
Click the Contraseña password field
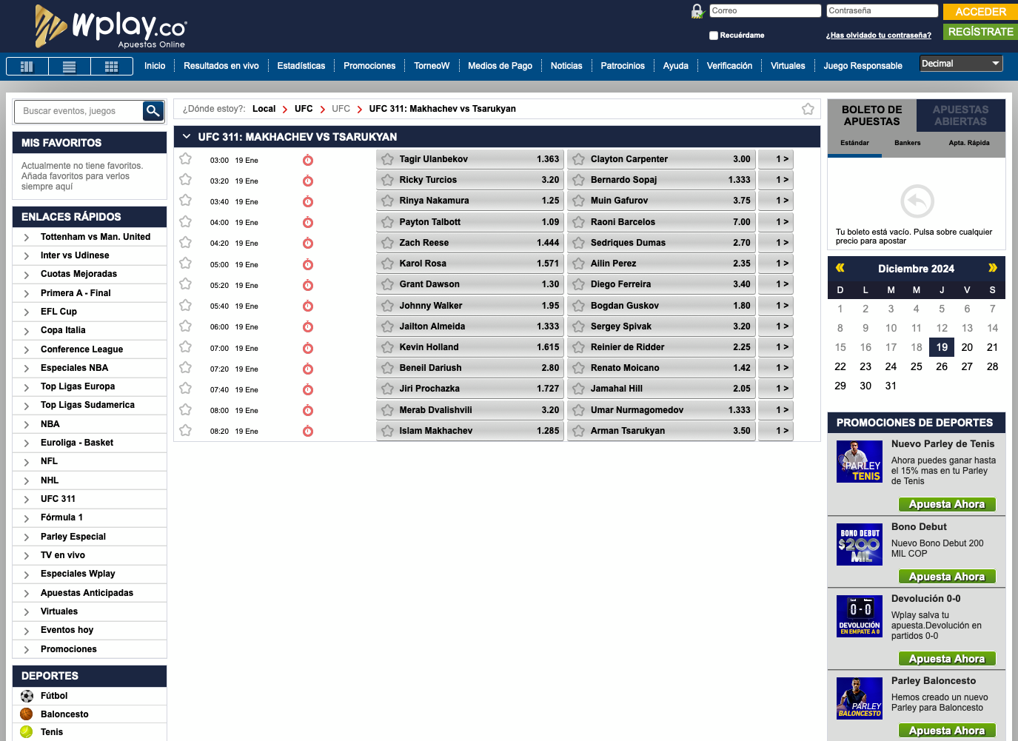pos(883,11)
